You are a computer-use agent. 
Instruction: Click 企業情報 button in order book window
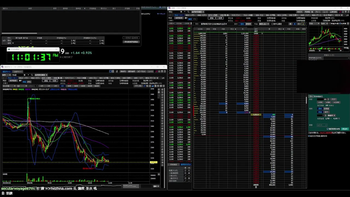pos(333,12)
